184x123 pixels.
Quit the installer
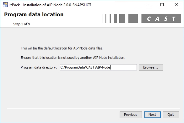tap(171, 115)
